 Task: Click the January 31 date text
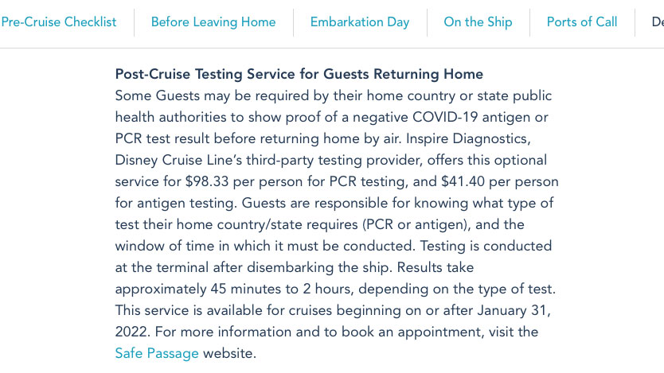coord(514,310)
